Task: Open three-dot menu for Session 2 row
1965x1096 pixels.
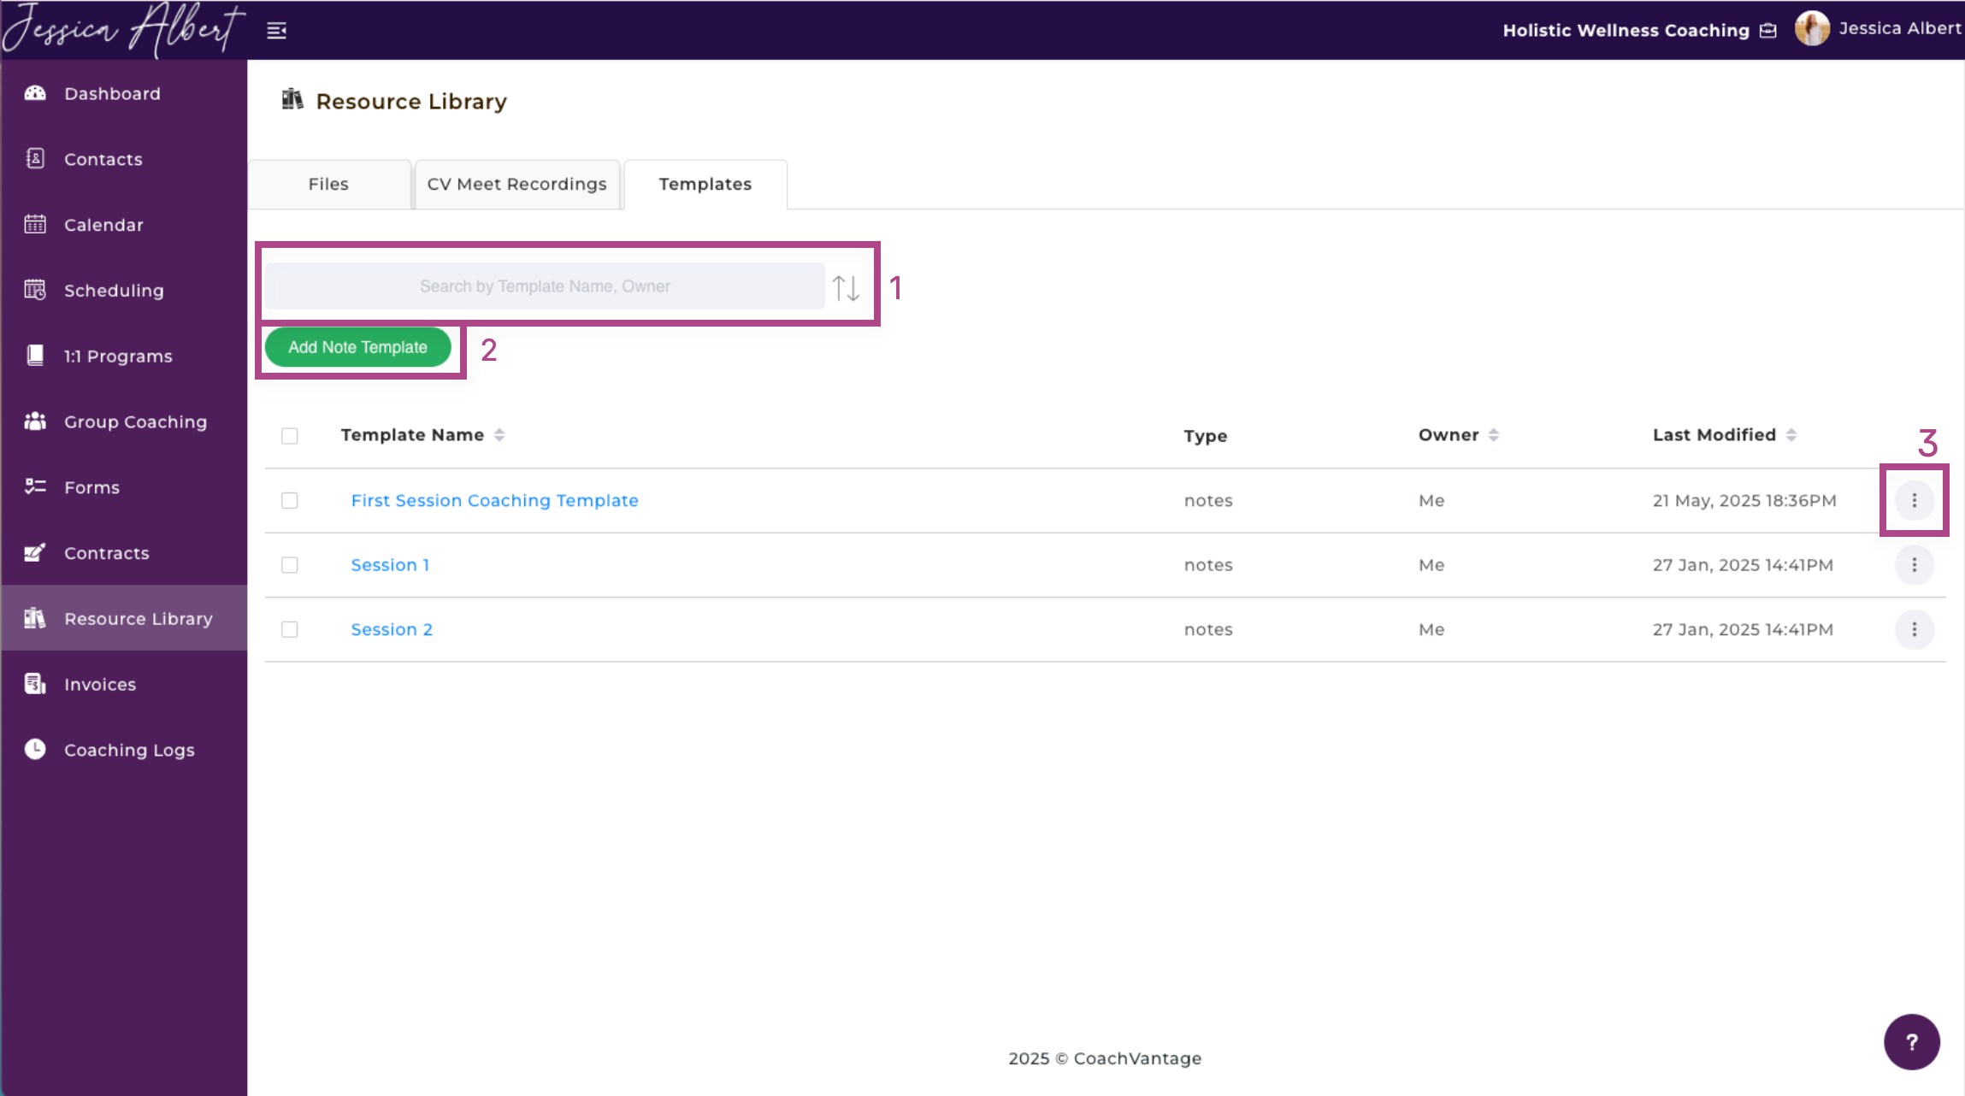Action: (x=1914, y=629)
